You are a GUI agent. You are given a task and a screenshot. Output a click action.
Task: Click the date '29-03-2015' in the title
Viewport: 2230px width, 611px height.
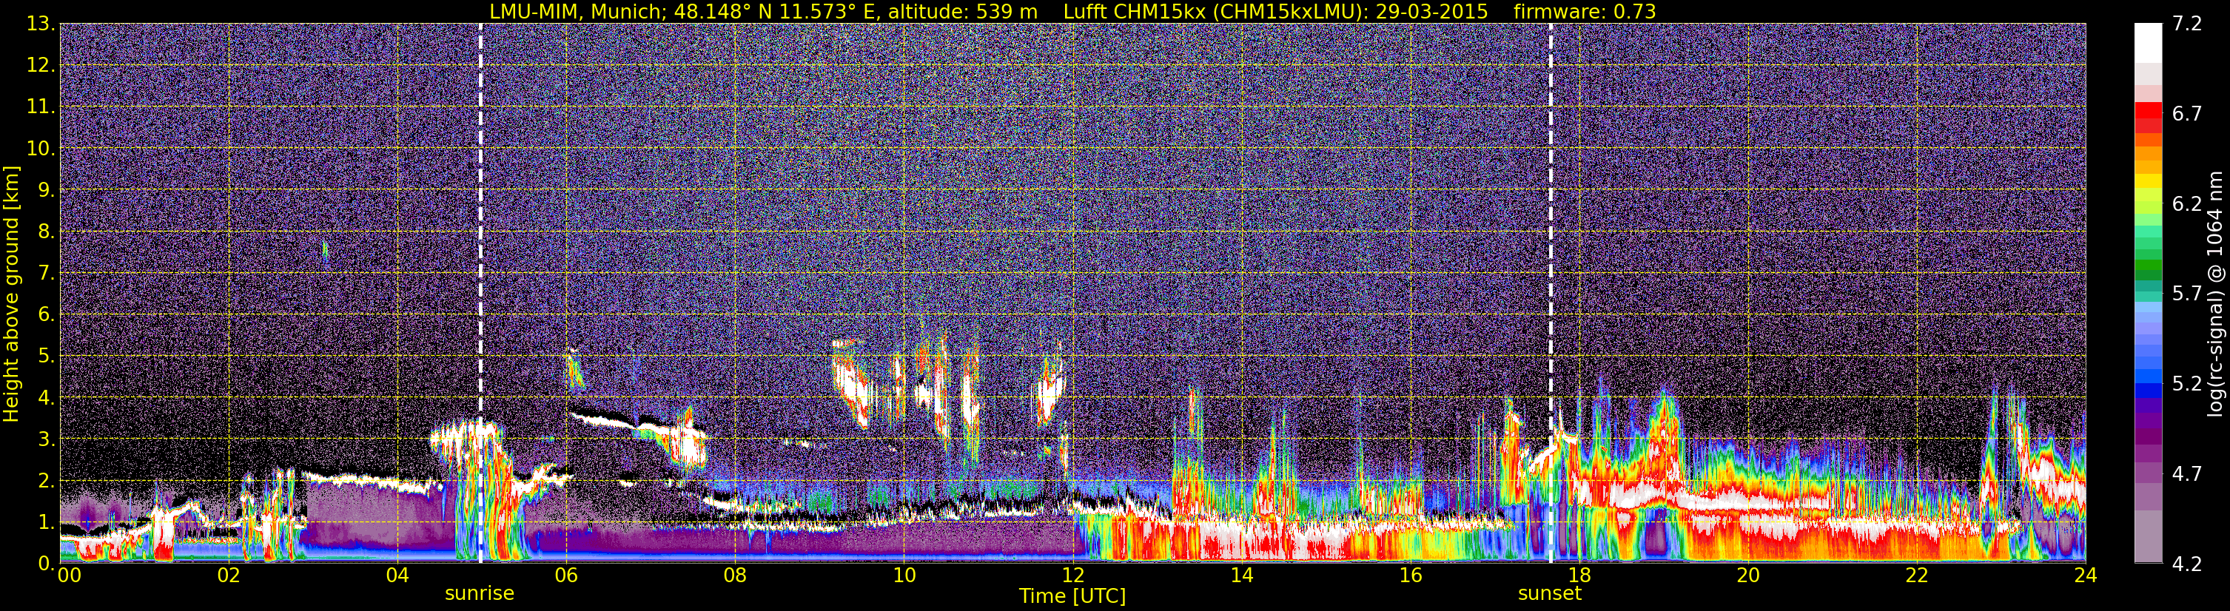click(1439, 11)
